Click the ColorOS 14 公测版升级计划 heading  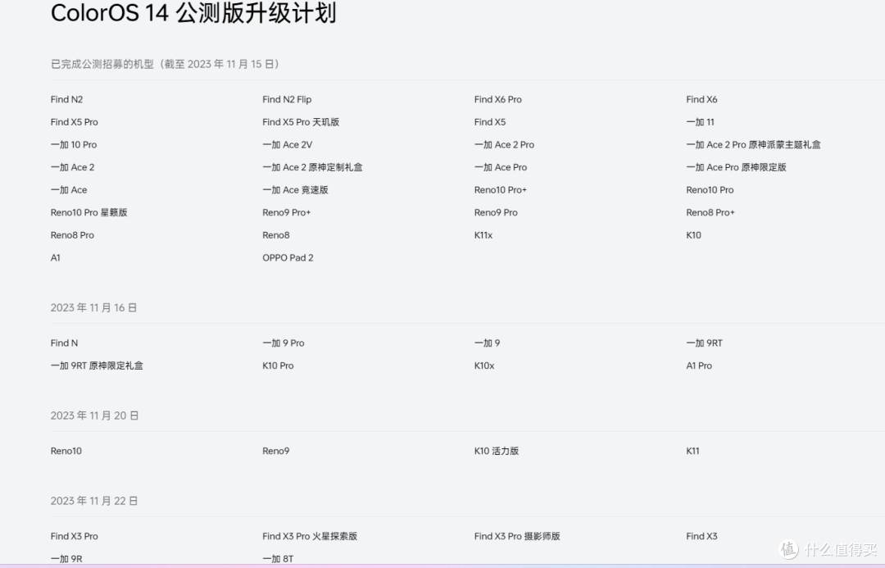click(193, 14)
